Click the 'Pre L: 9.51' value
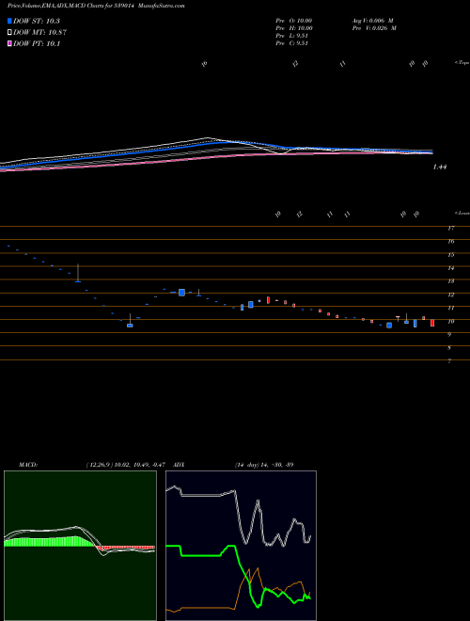 [292, 36]
